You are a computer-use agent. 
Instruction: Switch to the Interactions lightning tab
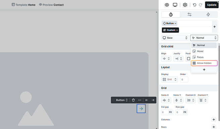click(208, 14)
